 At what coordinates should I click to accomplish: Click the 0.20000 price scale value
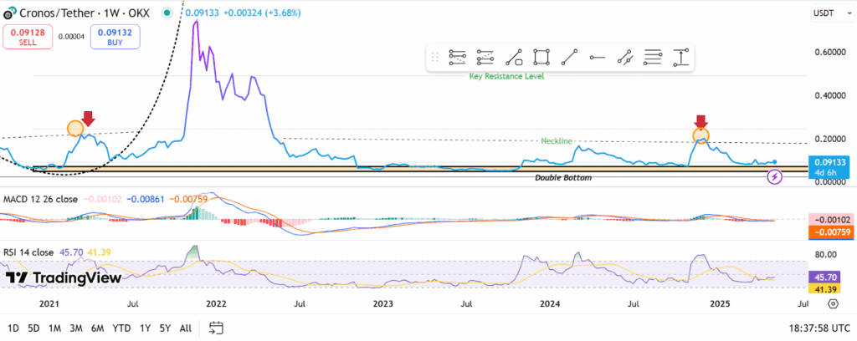pos(829,139)
